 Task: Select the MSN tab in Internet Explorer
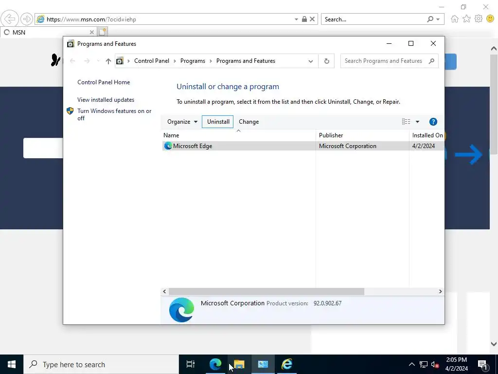point(48,32)
